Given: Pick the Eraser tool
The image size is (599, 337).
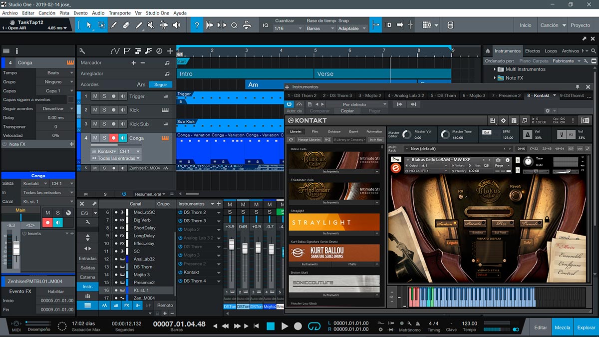Looking at the screenshot, I should (x=126, y=25).
